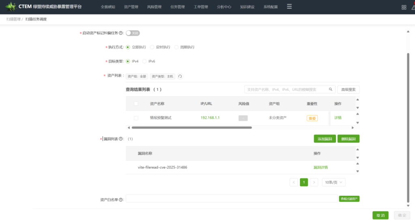Go to previous page with left chevron
This screenshot has height=220, width=415.
(x=294, y=182)
